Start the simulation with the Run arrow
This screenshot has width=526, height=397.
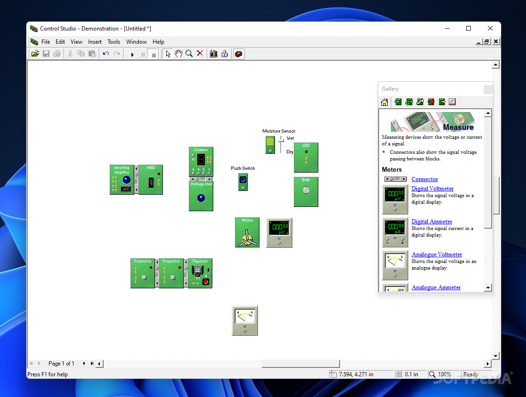[132, 54]
